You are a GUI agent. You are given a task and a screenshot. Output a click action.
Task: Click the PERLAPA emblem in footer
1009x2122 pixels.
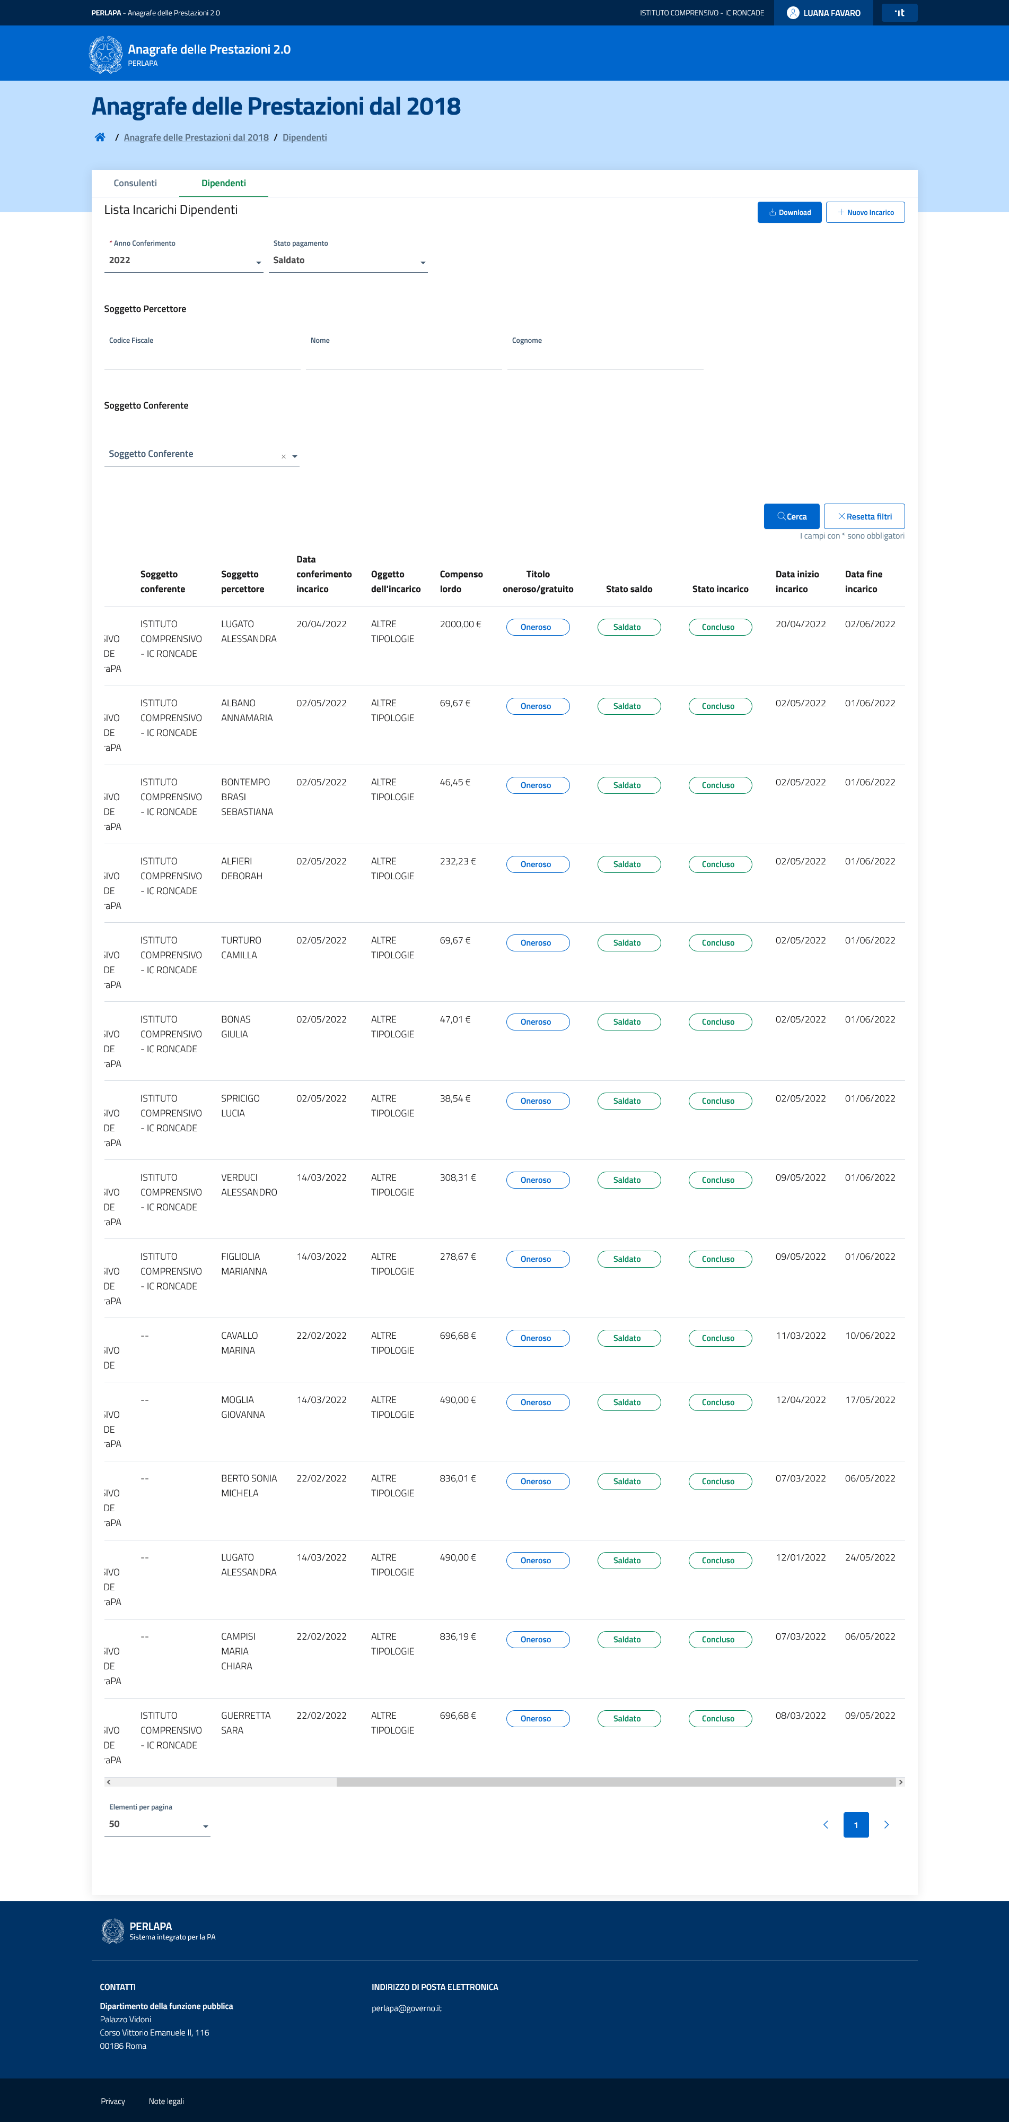click(x=113, y=1931)
